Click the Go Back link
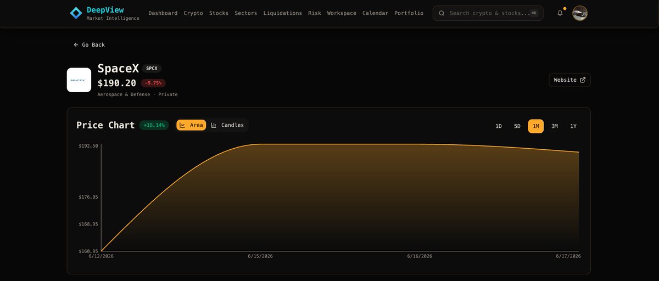The width and height of the screenshot is (659, 281). pos(89,45)
